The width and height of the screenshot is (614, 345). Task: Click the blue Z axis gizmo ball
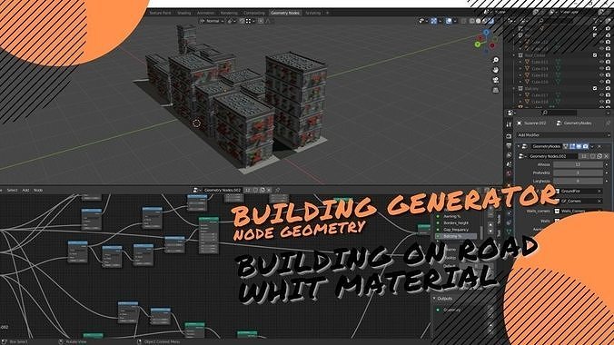[486, 33]
